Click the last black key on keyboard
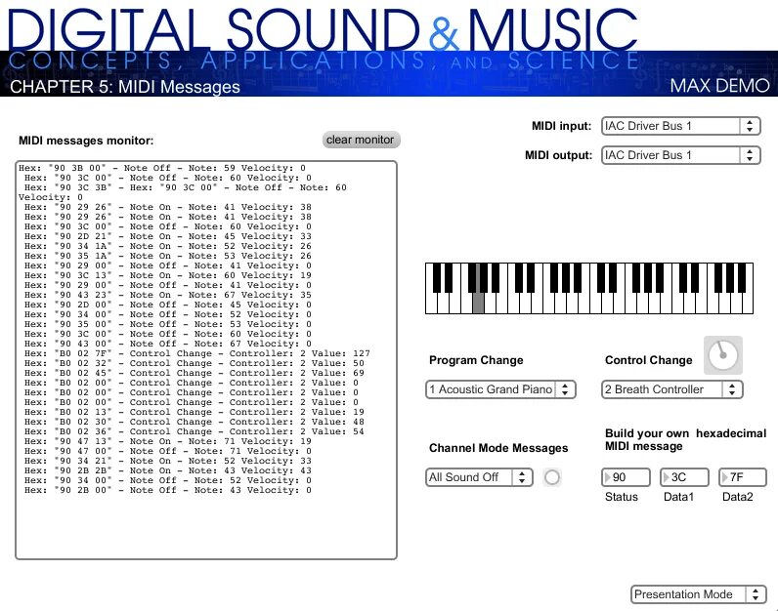 click(x=742, y=277)
